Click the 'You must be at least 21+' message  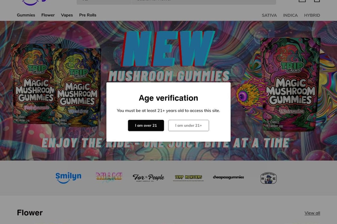[168, 111]
